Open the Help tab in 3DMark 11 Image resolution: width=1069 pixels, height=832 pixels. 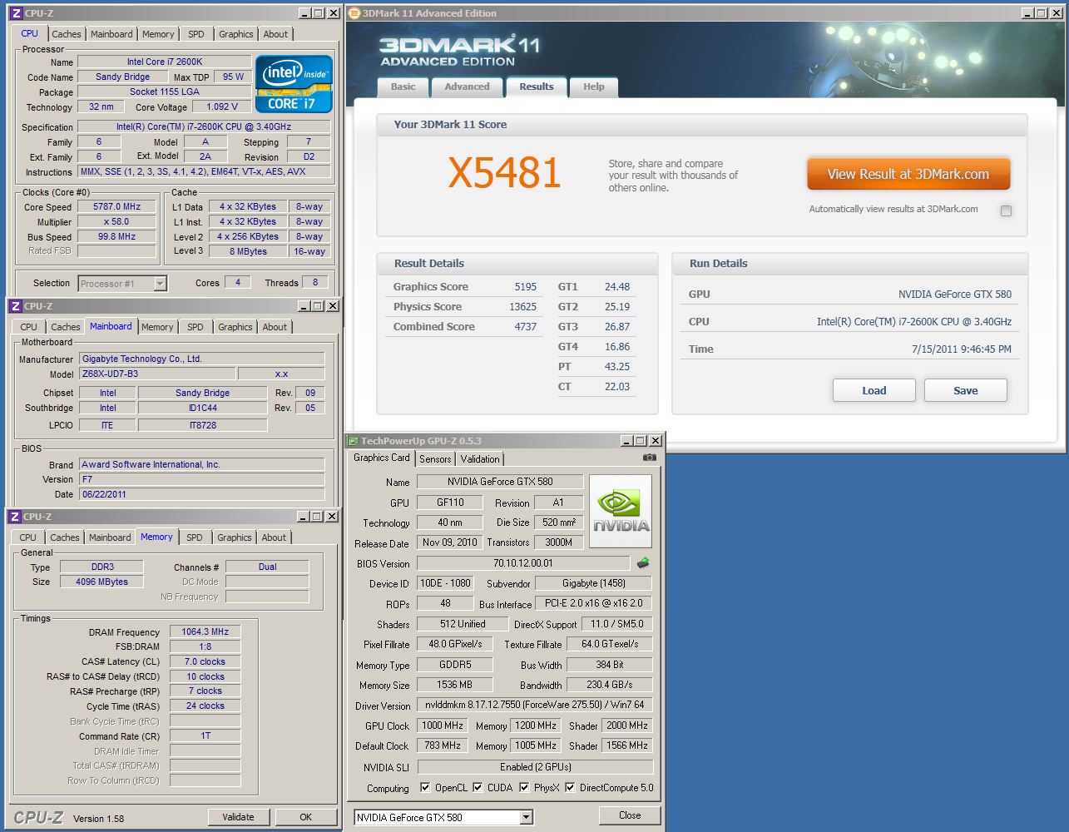tap(594, 87)
